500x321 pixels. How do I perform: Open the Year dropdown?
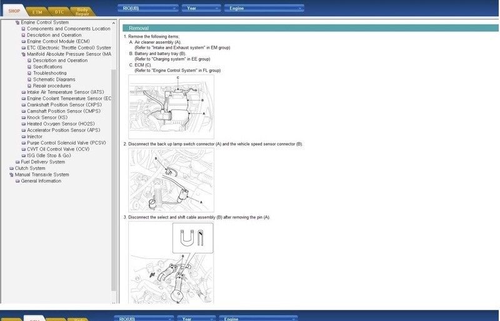click(201, 8)
